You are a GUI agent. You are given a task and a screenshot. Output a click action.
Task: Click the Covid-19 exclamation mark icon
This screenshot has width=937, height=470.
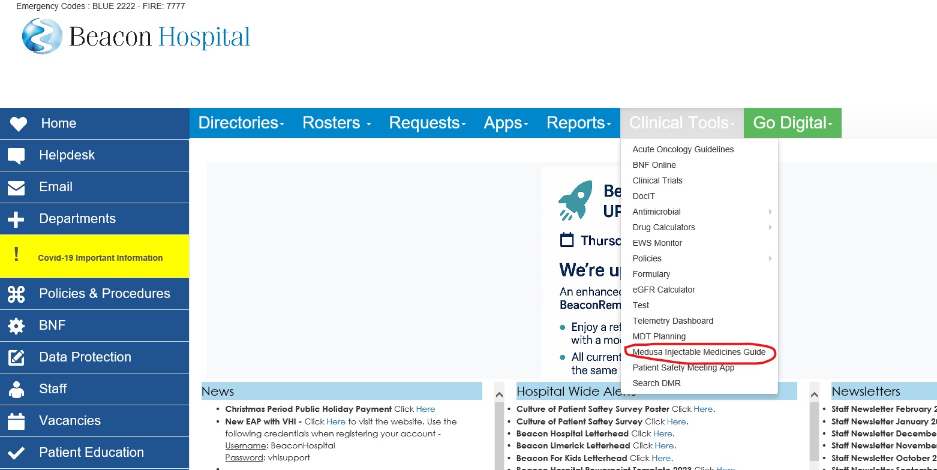16,255
